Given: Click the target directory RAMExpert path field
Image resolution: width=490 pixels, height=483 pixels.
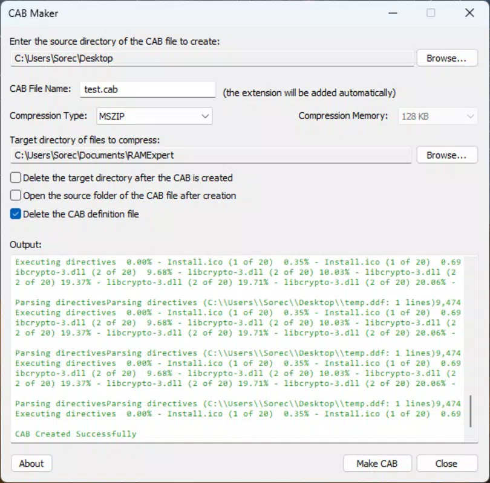Looking at the screenshot, I should point(211,155).
